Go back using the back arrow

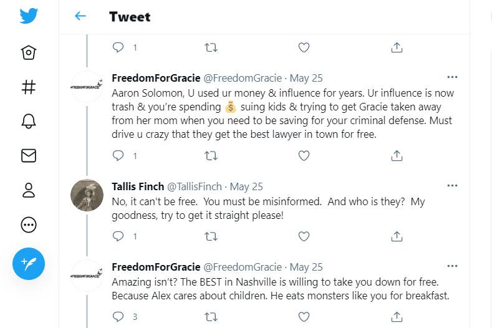(x=80, y=16)
